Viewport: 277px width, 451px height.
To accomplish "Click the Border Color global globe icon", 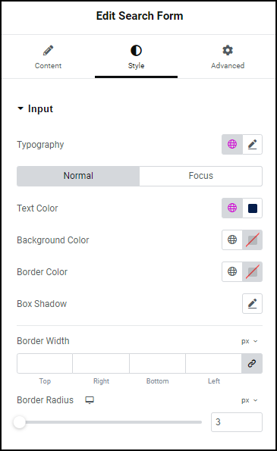I will pyautogui.click(x=232, y=271).
